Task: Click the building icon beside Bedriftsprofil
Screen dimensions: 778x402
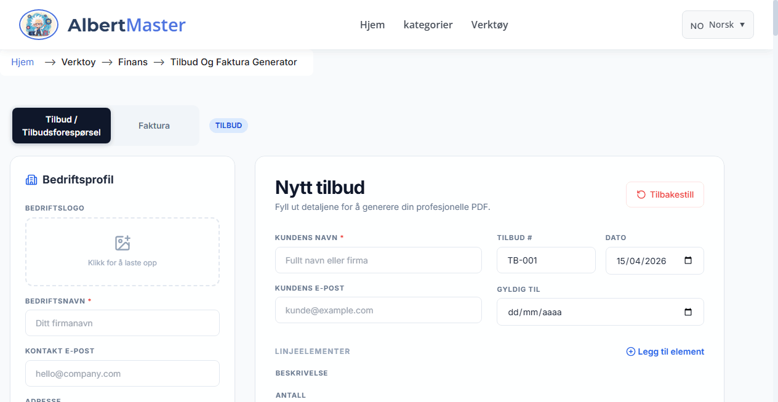Action: (31, 180)
